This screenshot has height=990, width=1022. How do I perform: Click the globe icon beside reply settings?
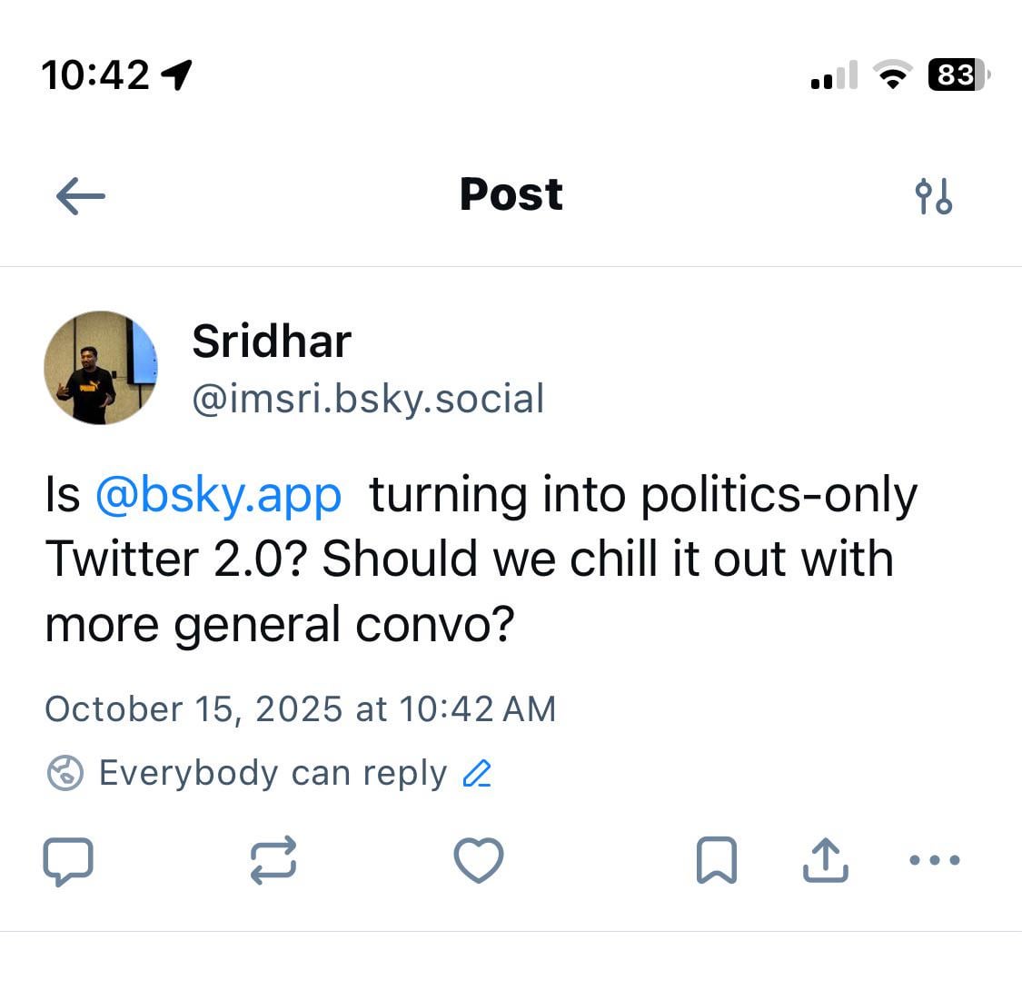pyautogui.click(x=64, y=773)
